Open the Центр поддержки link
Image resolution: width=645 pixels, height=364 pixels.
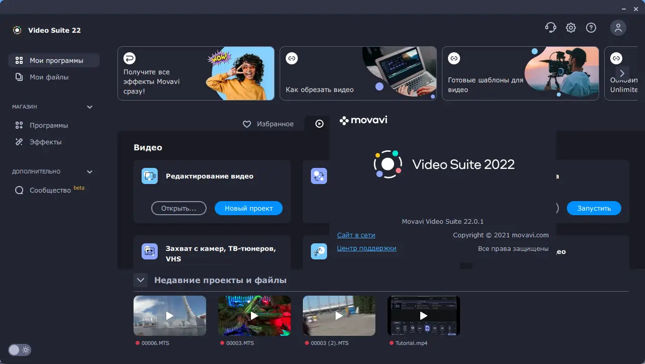tap(367, 248)
